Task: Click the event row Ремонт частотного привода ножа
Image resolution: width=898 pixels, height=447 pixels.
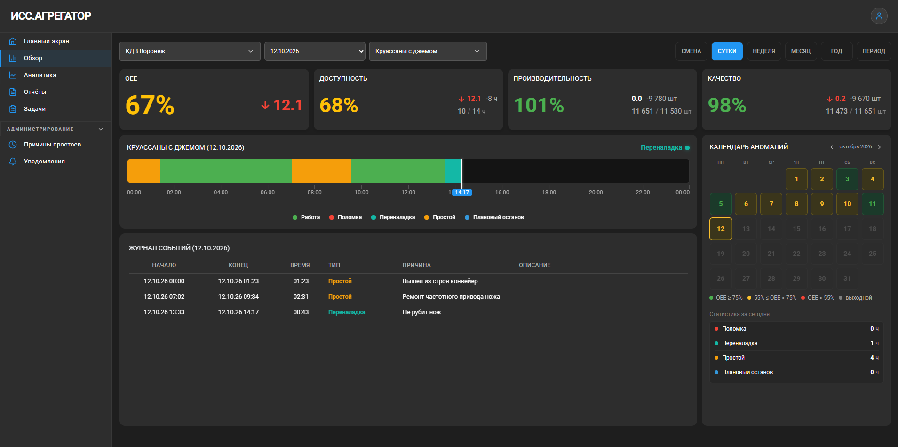Action: [408, 297]
